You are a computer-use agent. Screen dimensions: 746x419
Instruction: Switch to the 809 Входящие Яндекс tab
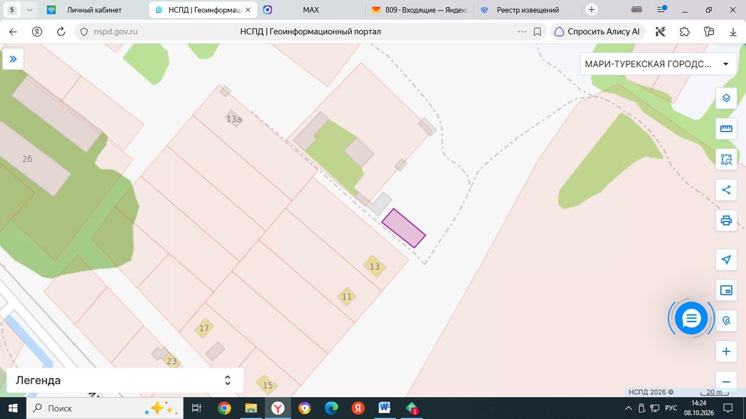(419, 10)
